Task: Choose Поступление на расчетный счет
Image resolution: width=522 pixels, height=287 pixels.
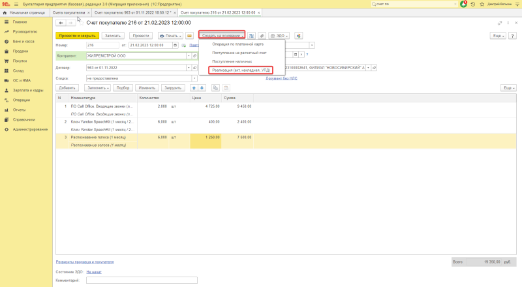Action: pyautogui.click(x=239, y=53)
